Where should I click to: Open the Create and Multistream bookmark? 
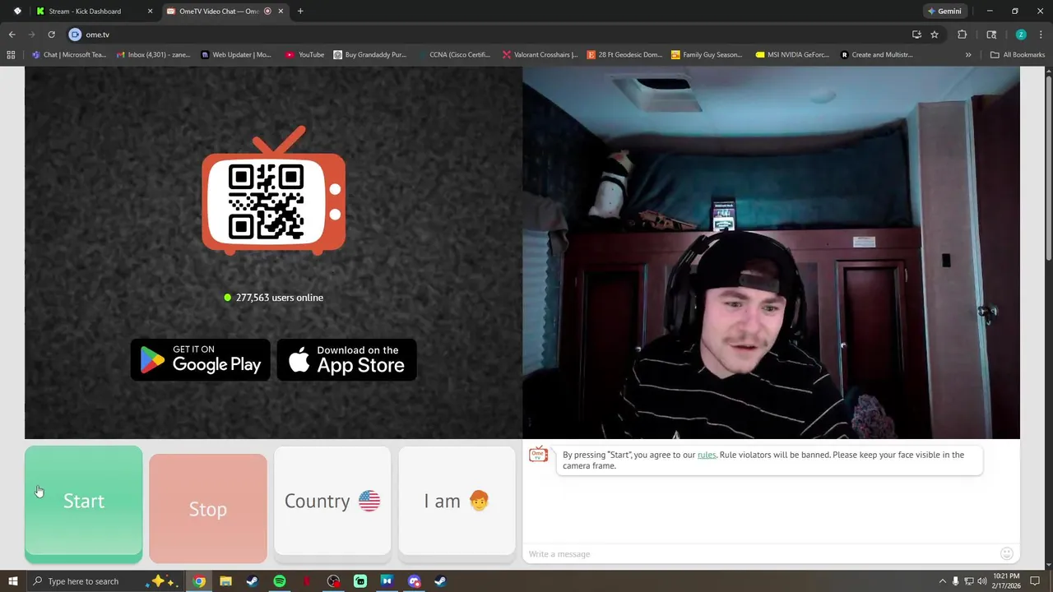[x=877, y=55]
